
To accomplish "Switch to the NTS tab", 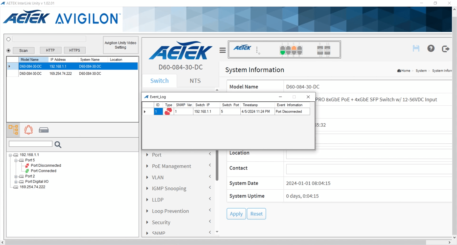I will click(195, 81).
